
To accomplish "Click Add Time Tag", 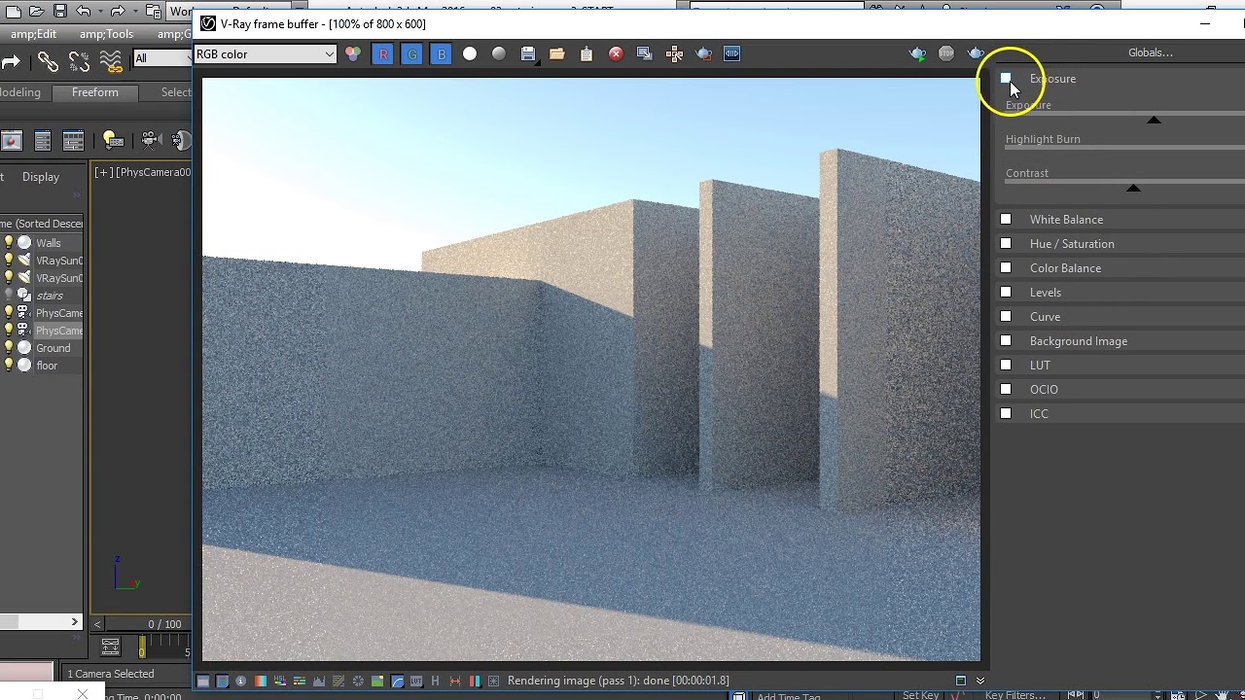I will 788,696.
